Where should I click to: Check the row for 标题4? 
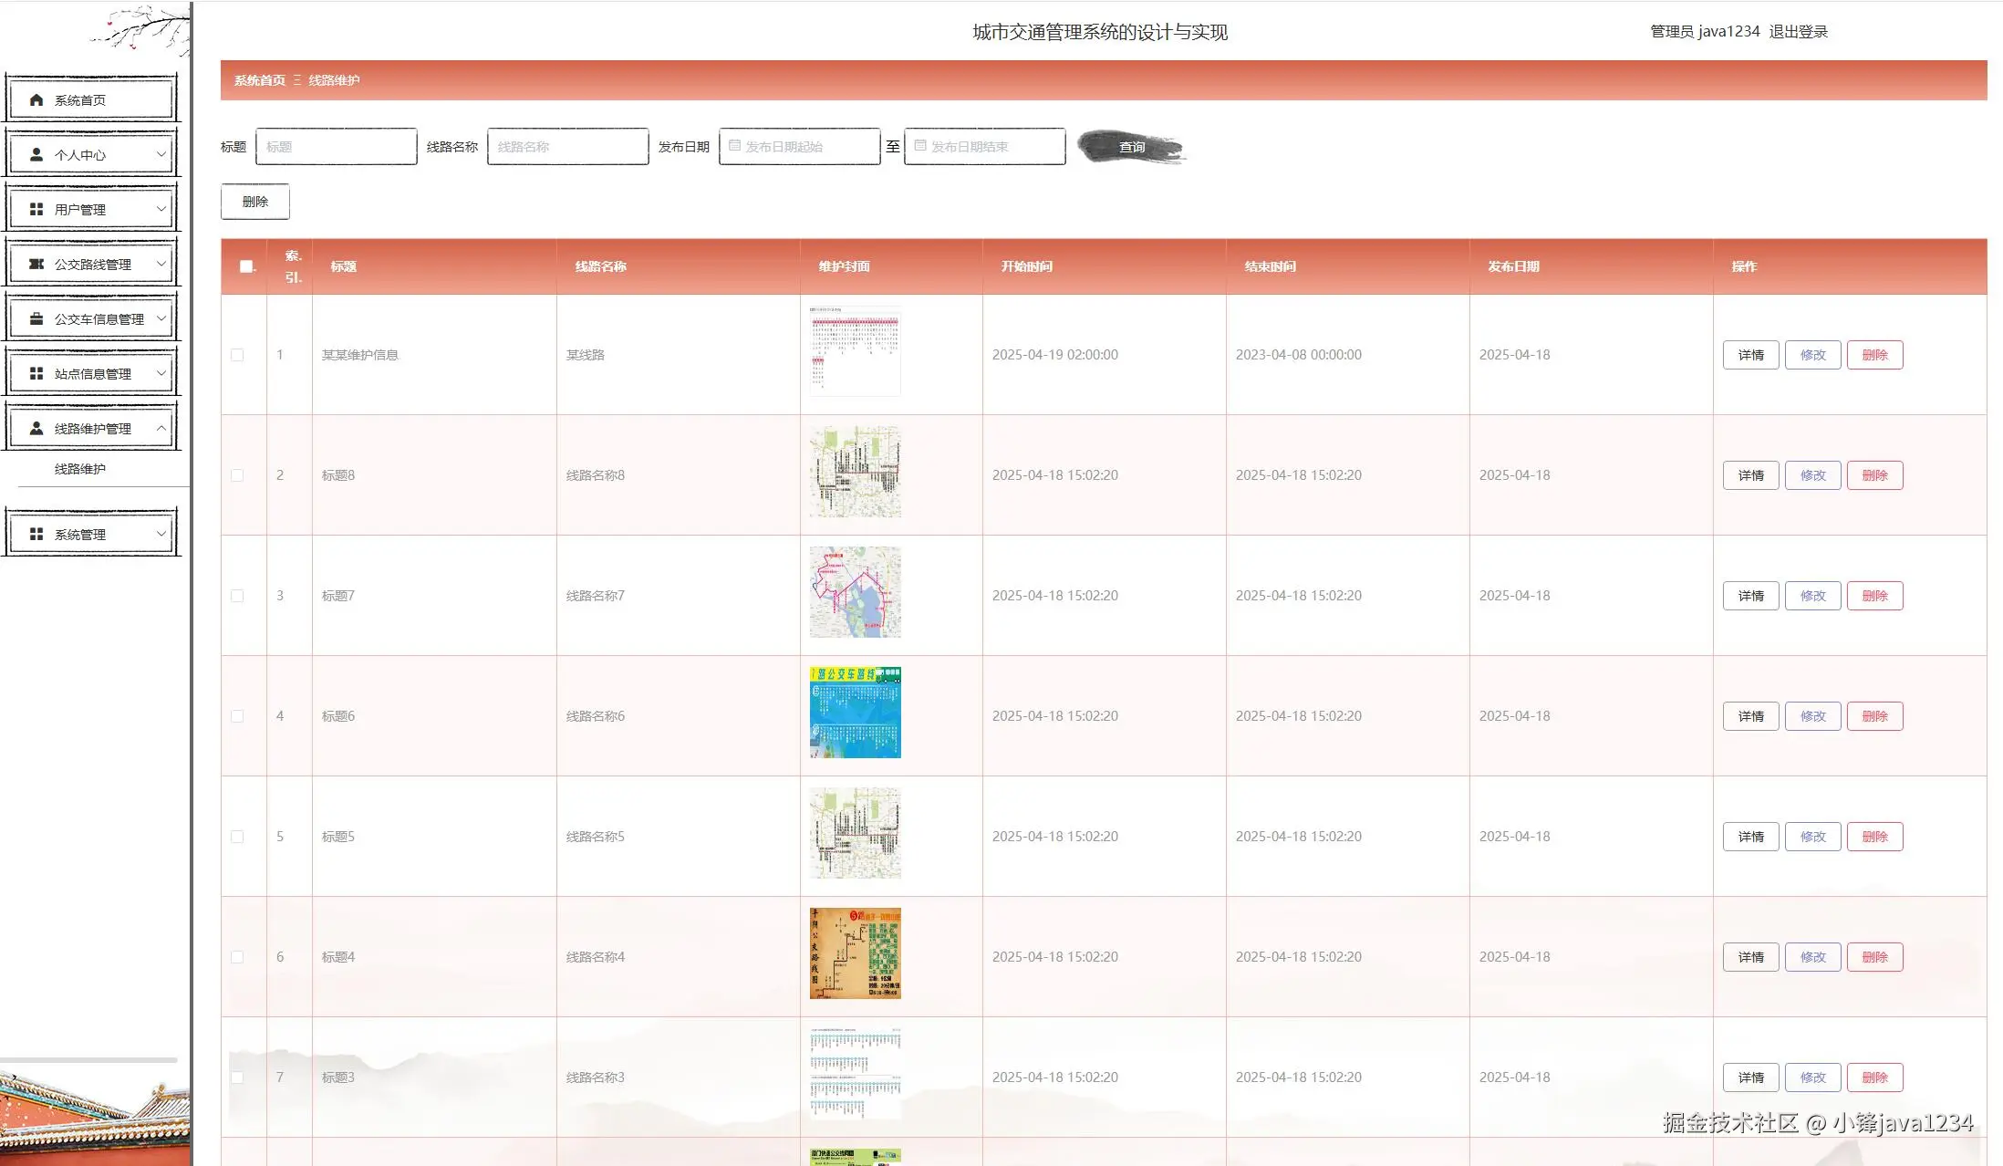[237, 957]
